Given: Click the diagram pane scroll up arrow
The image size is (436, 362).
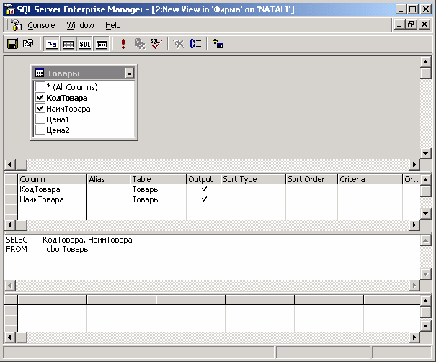Looking at the screenshot, I should pyautogui.click(x=425, y=62).
